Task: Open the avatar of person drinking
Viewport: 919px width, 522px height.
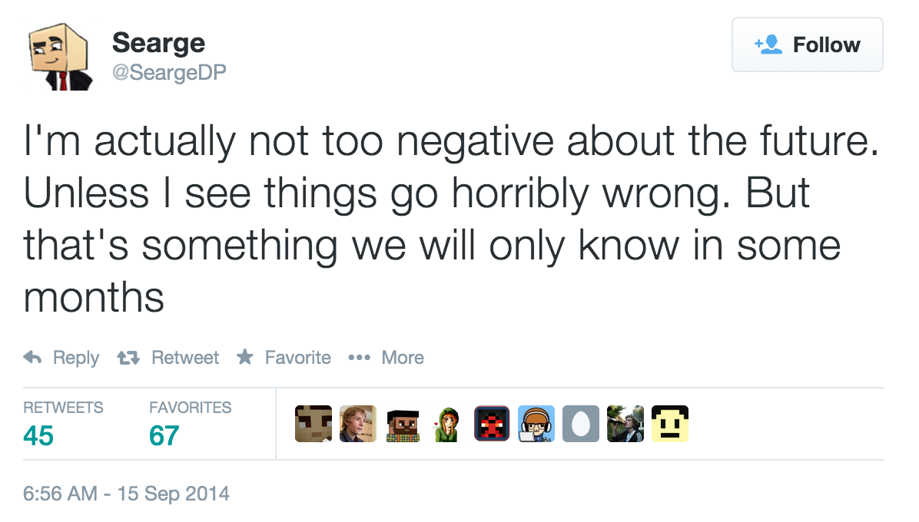Action: point(625,424)
